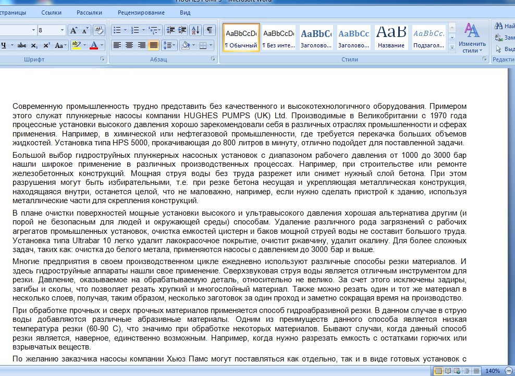Viewport: 515px width, 376px height.
Task: Align text to the left
Action: pyautogui.click(x=117, y=45)
